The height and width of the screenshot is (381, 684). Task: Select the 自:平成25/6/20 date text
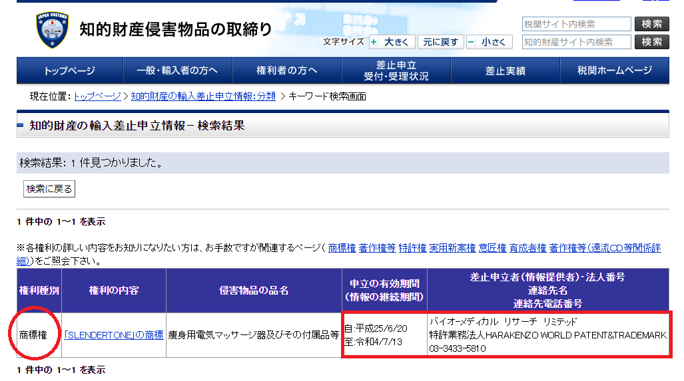coord(376,328)
